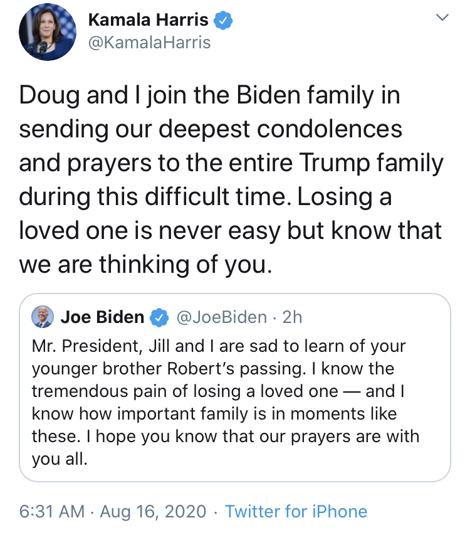Click Joe Biden's small avatar in quoted tweet

pos(43,317)
